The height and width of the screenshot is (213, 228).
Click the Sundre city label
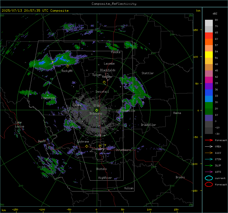[77, 105]
